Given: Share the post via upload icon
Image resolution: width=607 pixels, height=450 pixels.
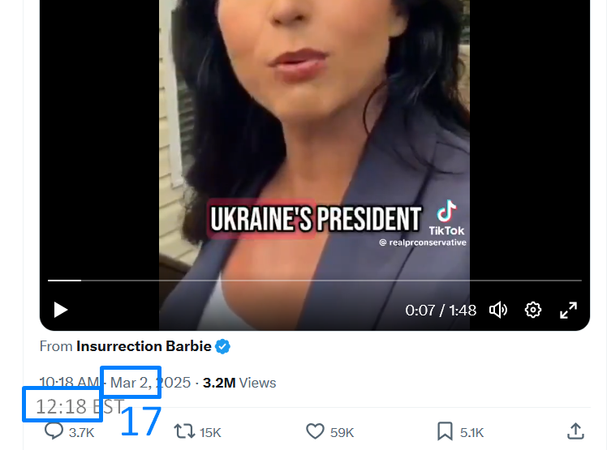Looking at the screenshot, I should click(575, 431).
